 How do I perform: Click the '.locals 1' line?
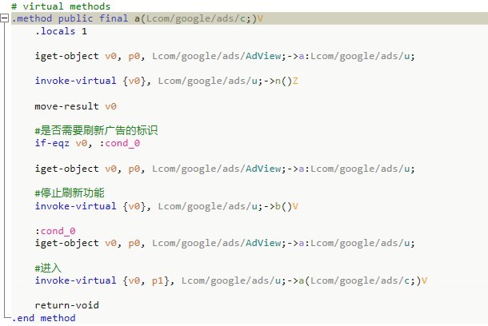point(61,31)
